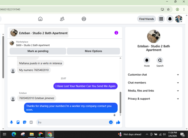Click More Options button
The width and height of the screenshot is (188, 138).
coord(93,51)
